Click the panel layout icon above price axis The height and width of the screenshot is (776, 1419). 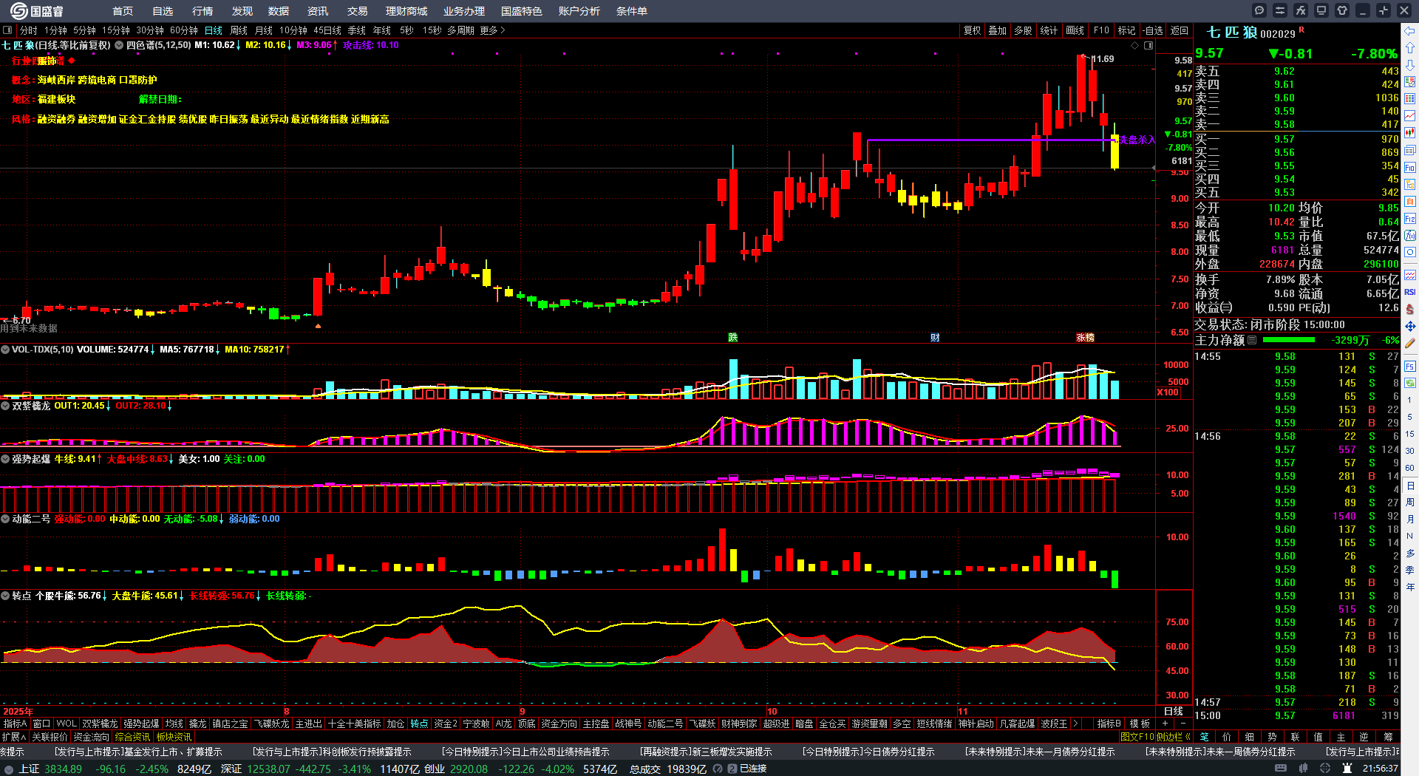(1149, 46)
